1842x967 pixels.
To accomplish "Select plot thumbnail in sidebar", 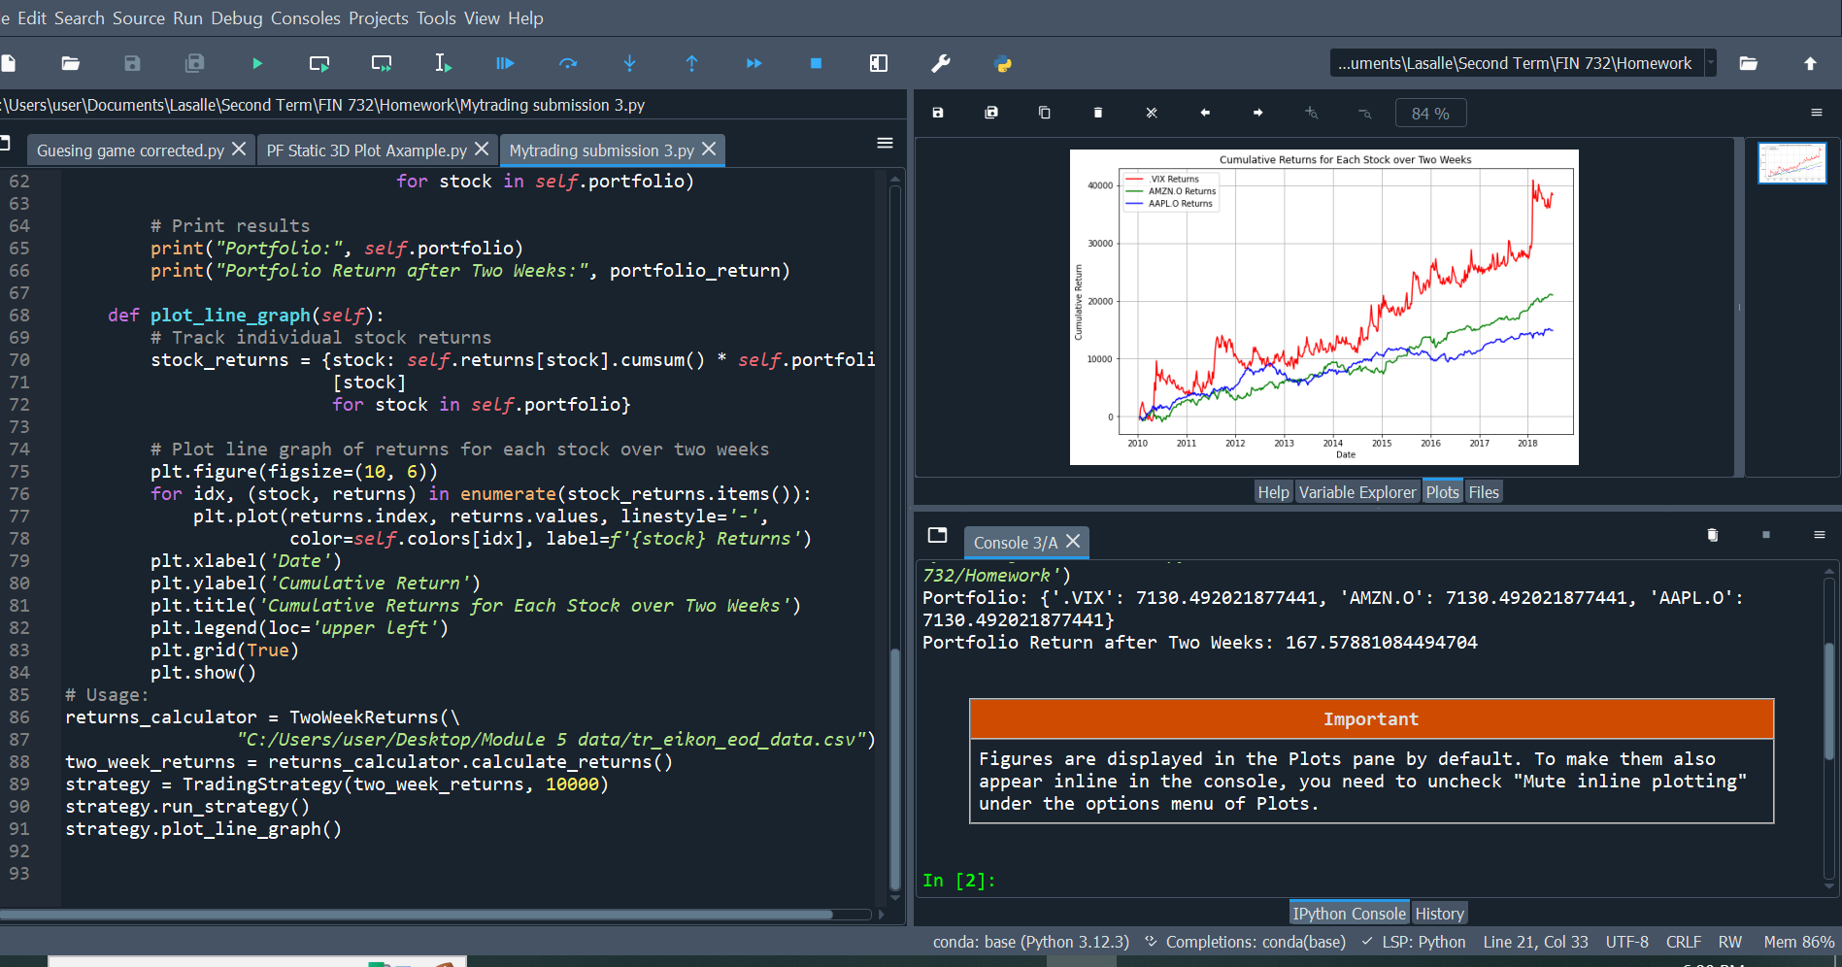I will click(x=1792, y=163).
